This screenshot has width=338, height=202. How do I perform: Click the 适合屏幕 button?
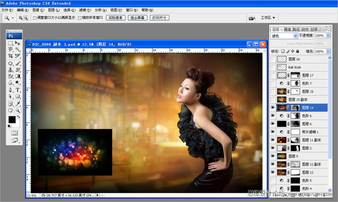(x=137, y=18)
